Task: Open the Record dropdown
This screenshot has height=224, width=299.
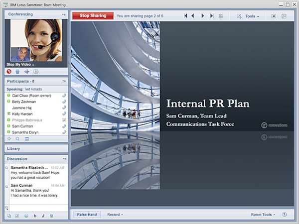Action: [115, 215]
